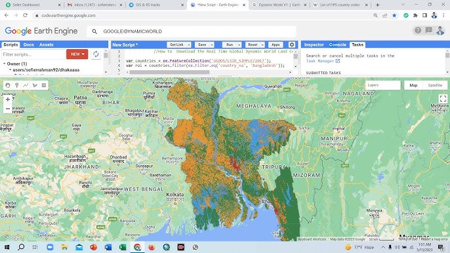Screen dimensions: 450x253
Task: Zoom out on the map
Action: 8,109
